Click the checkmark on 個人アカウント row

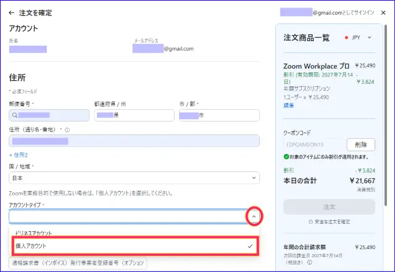tap(250, 246)
